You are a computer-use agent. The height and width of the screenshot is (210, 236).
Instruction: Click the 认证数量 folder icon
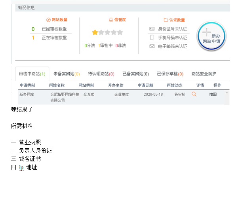point(166,20)
